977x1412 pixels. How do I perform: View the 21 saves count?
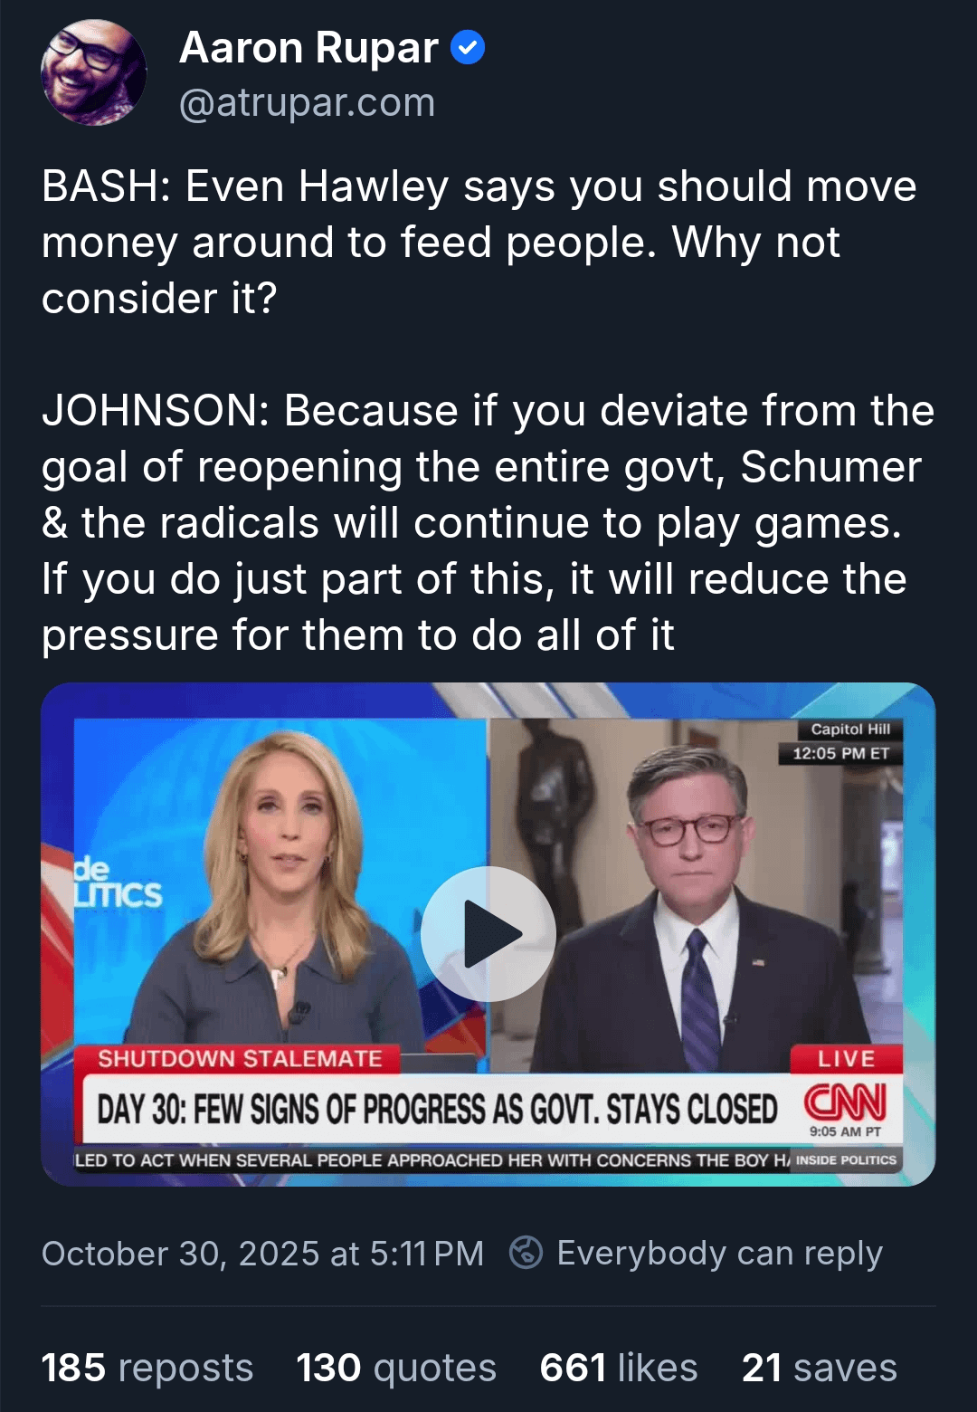click(820, 1368)
